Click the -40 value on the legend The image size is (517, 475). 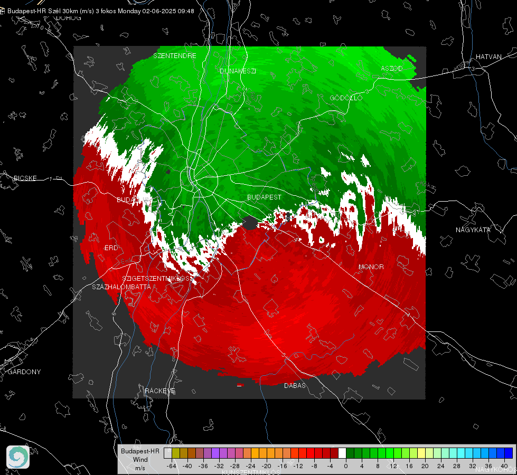[x=187, y=466]
